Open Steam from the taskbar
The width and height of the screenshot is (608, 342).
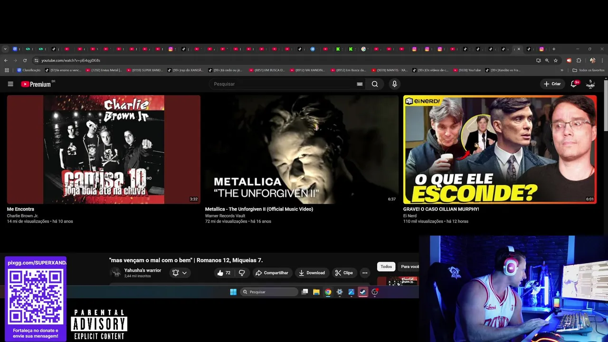363,292
